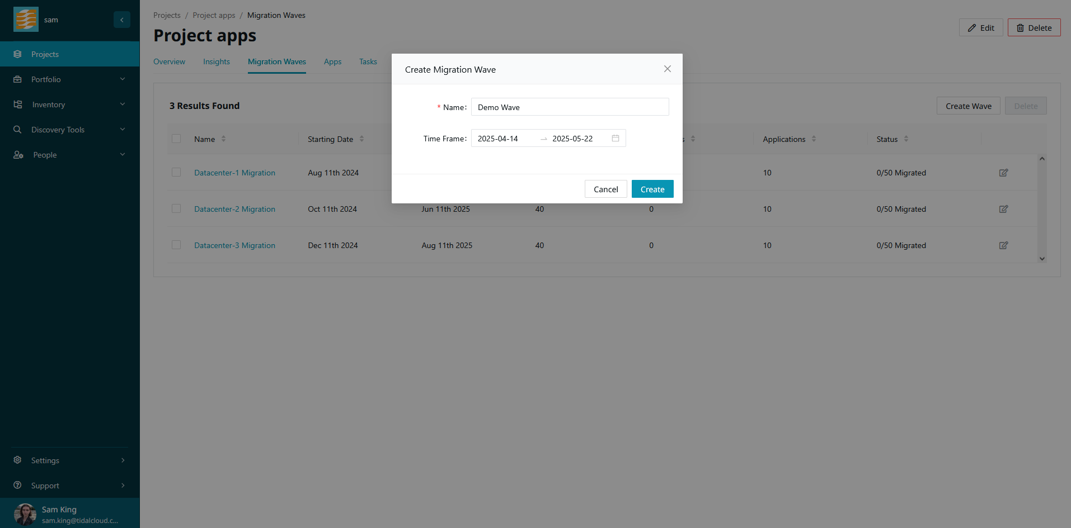1071x528 pixels.
Task: Click the calendar icon in Time Frame field
Action: [616, 139]
